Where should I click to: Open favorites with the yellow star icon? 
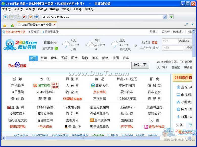pos(5,25)
